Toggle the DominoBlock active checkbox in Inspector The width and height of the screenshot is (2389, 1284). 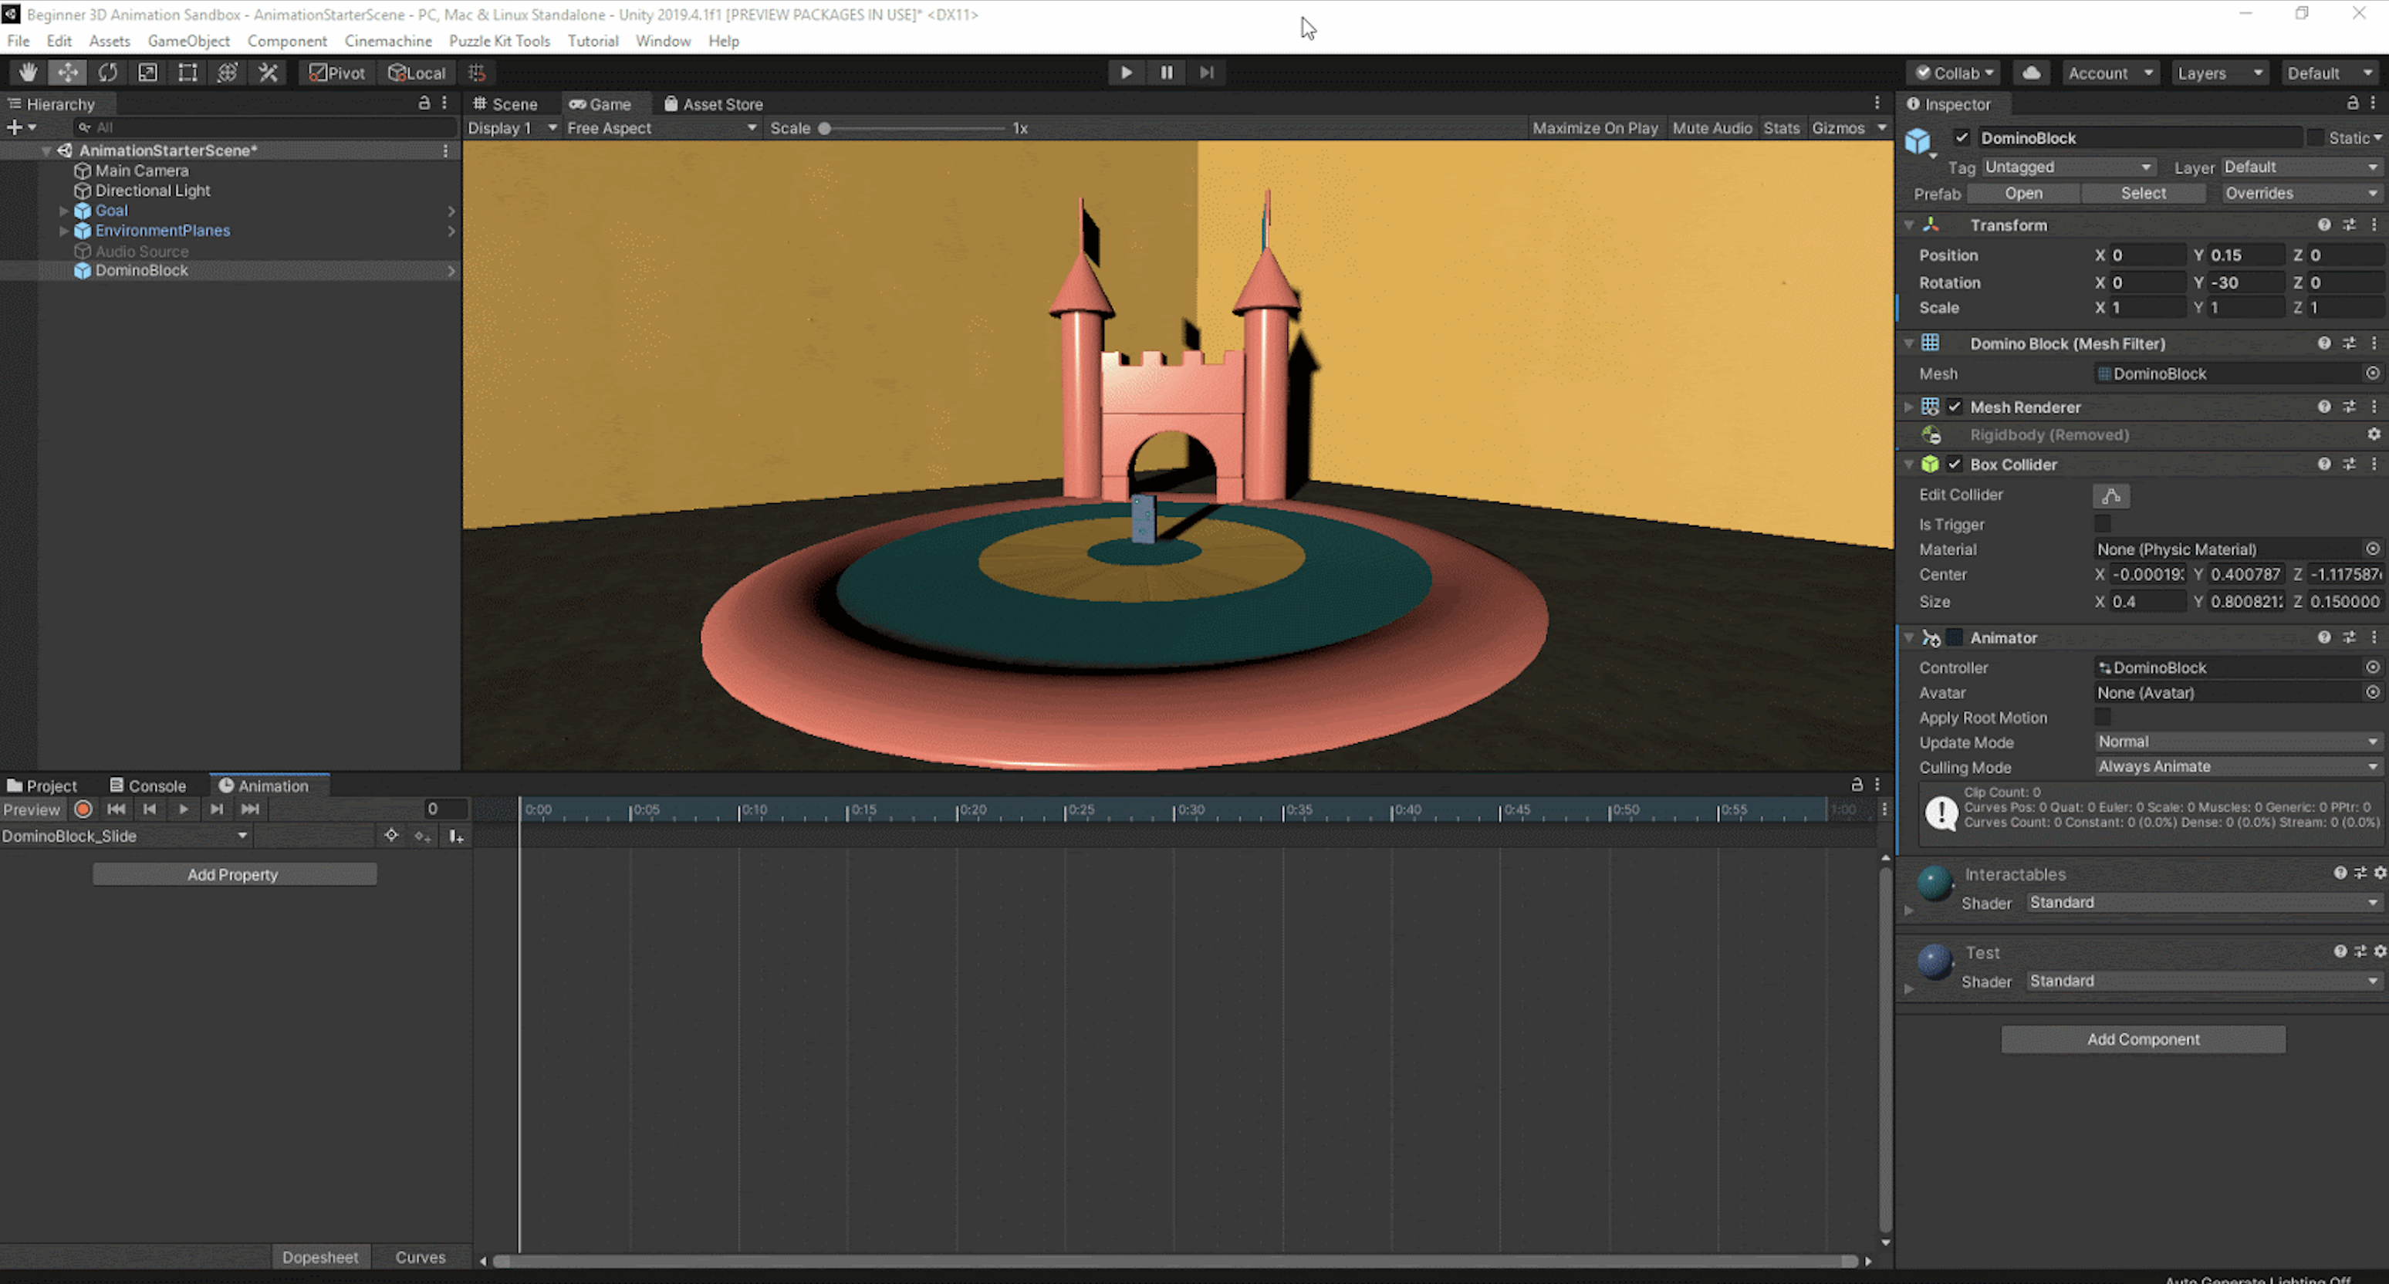[x=1962, y=137]
